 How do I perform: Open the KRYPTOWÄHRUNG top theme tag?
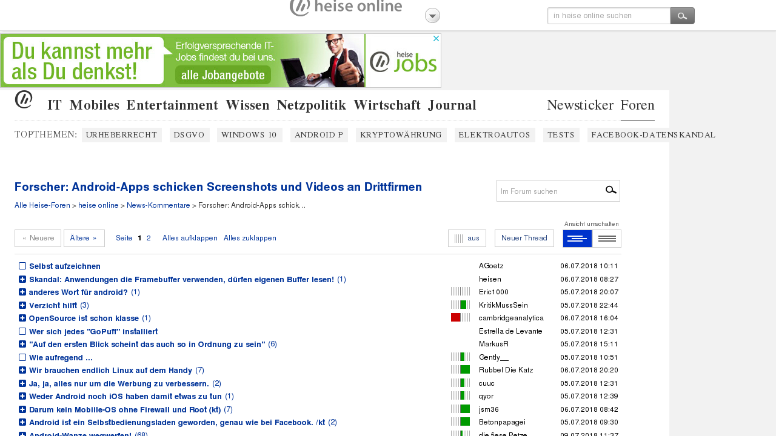pyautogui.click(x=401, y=135)
